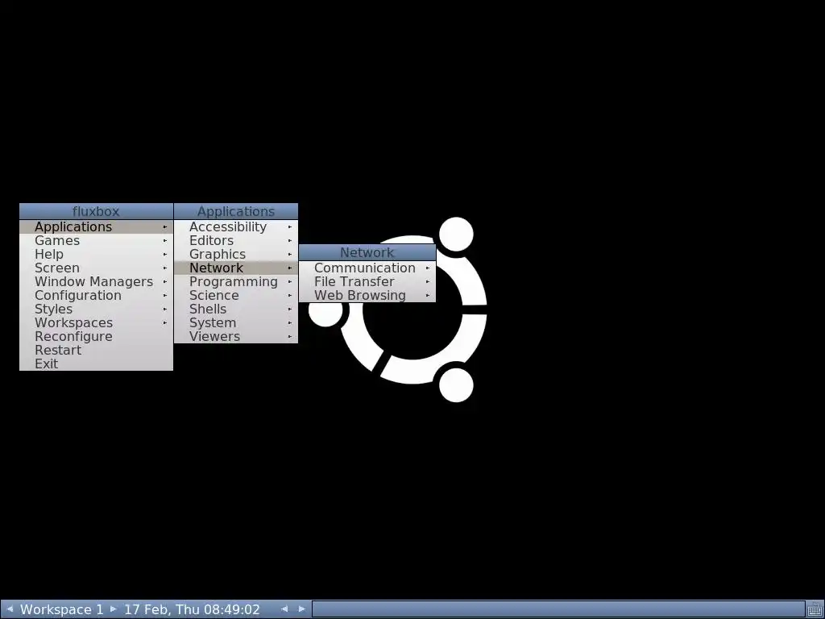Open the Window Managers submenu
The image size is (825, 619).
(x=97, y=281)
